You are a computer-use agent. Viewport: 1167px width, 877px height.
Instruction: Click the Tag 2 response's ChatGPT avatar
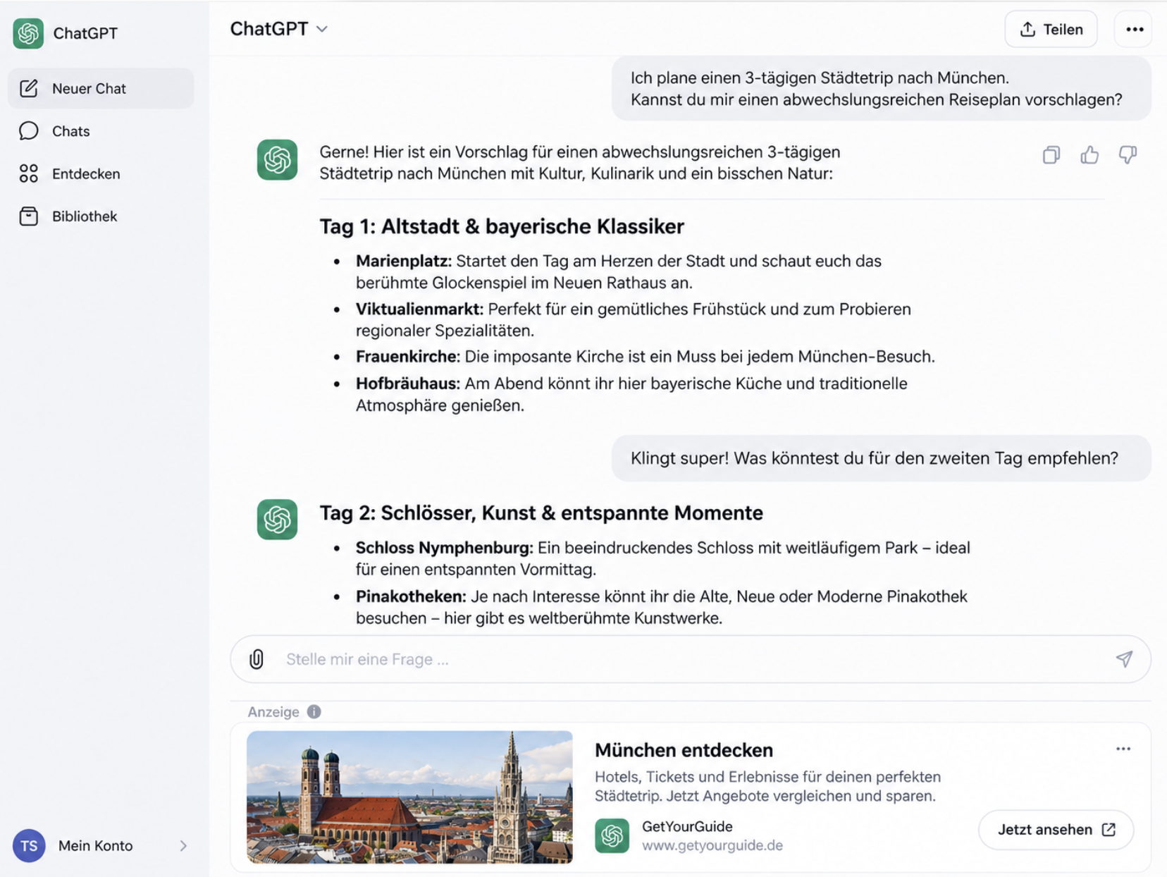(x=277, y=520)
